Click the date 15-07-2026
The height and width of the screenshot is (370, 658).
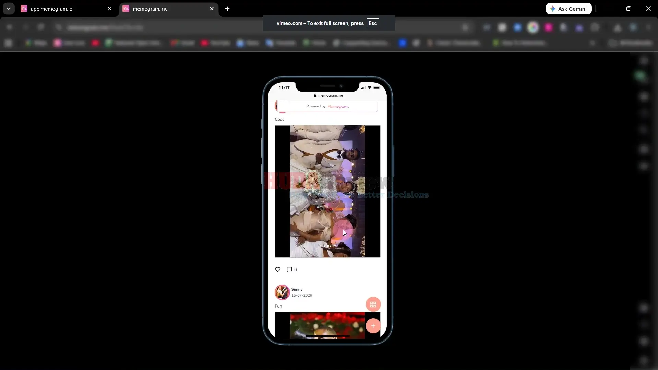302,295
